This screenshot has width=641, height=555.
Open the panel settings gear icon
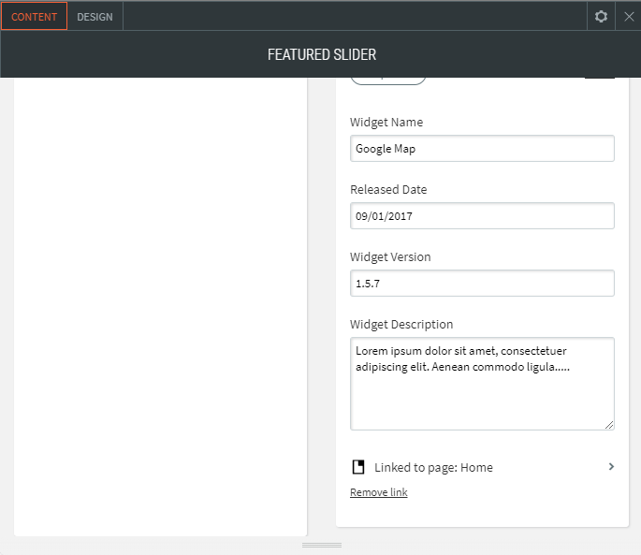[601, 16]
